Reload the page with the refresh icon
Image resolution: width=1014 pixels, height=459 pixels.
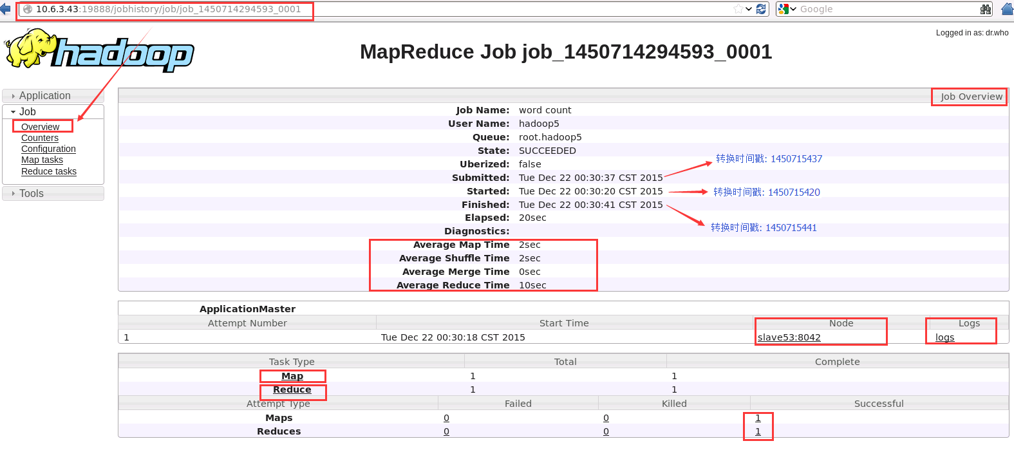[761, 9]
